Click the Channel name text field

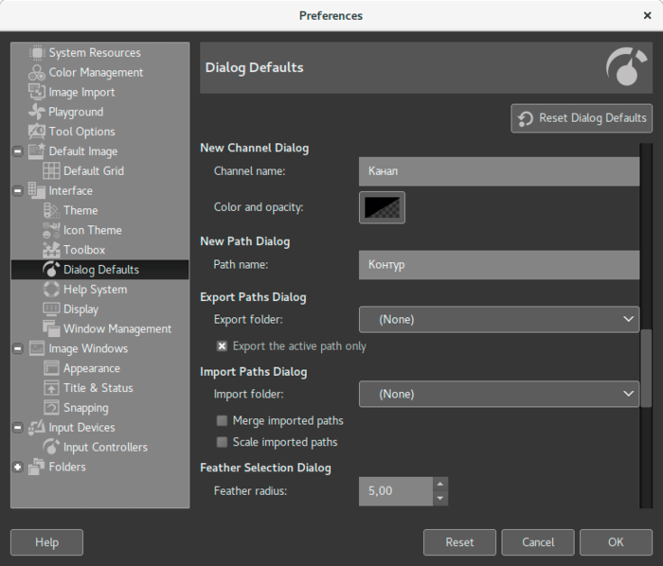[499, 171]
